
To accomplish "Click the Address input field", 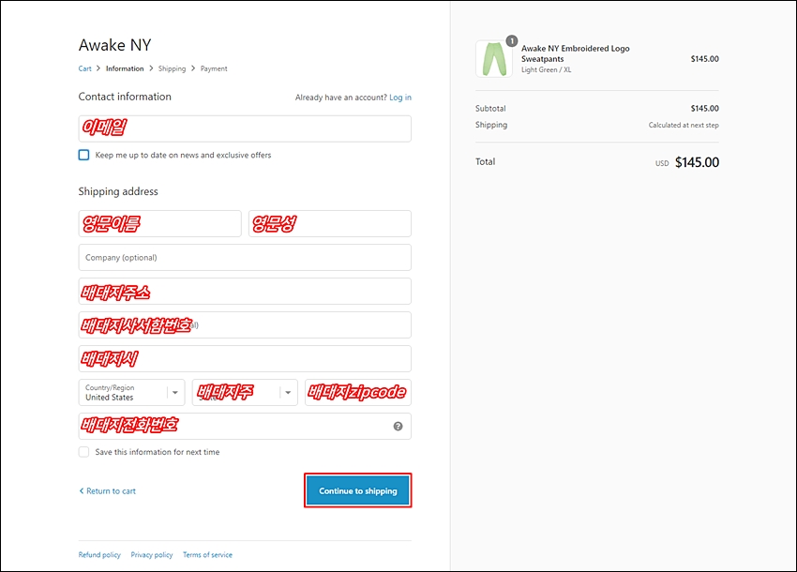I will click(245, 292).
